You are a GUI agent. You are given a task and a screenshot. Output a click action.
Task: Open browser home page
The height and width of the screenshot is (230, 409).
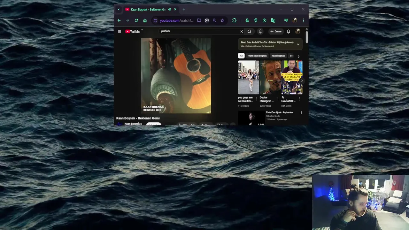(145, 20)
